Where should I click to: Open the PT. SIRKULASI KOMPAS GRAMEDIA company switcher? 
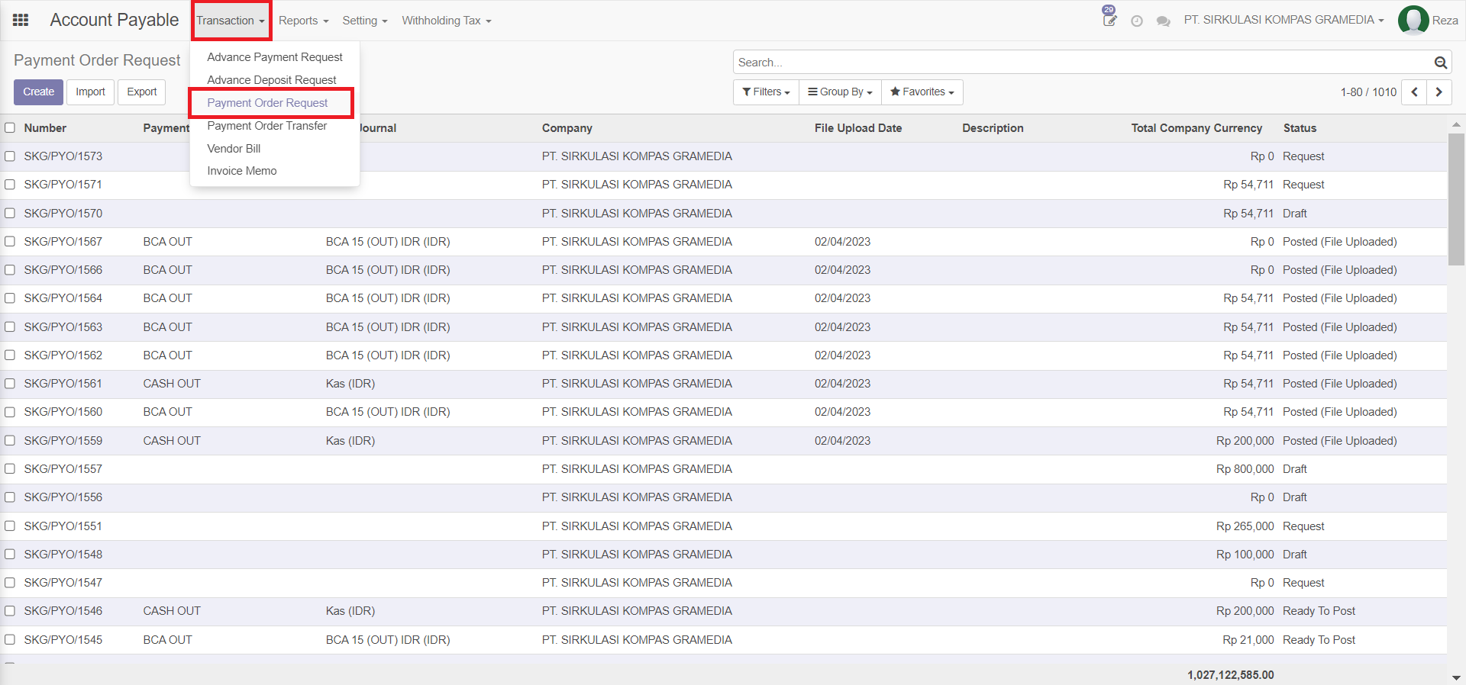tap(1284, 20)
